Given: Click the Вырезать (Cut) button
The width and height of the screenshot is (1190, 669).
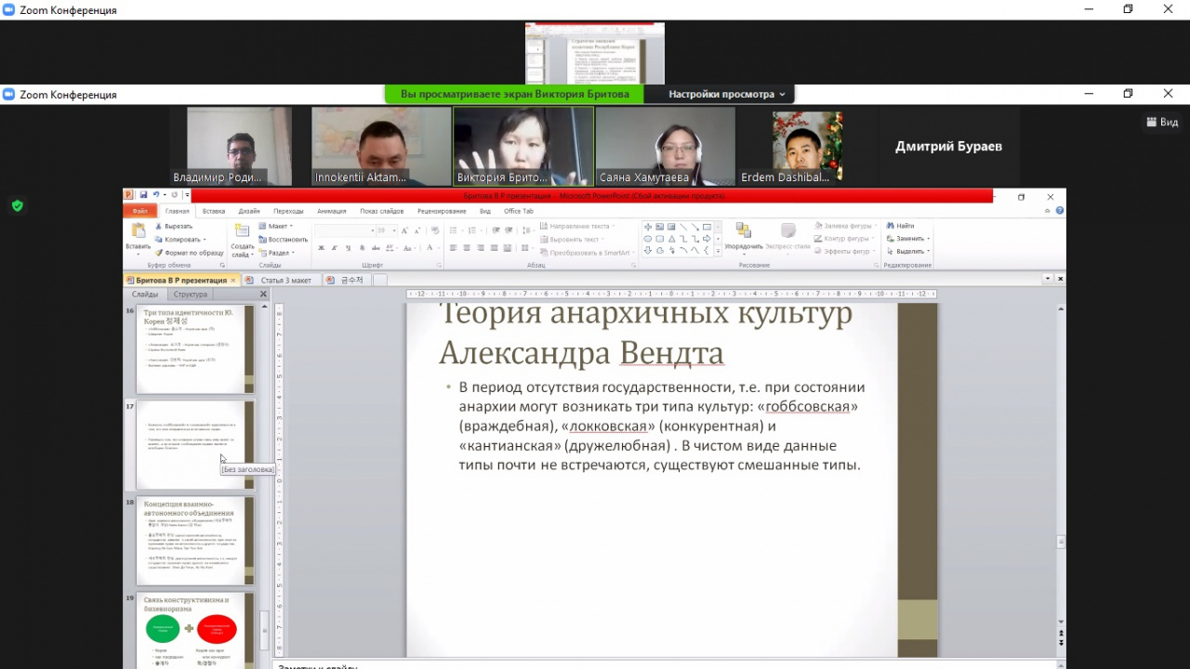Looking at the screenshot, I should pos(173,226).
